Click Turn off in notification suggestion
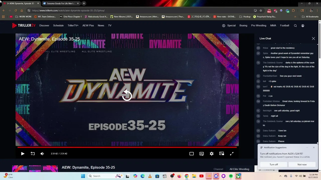 274,164
